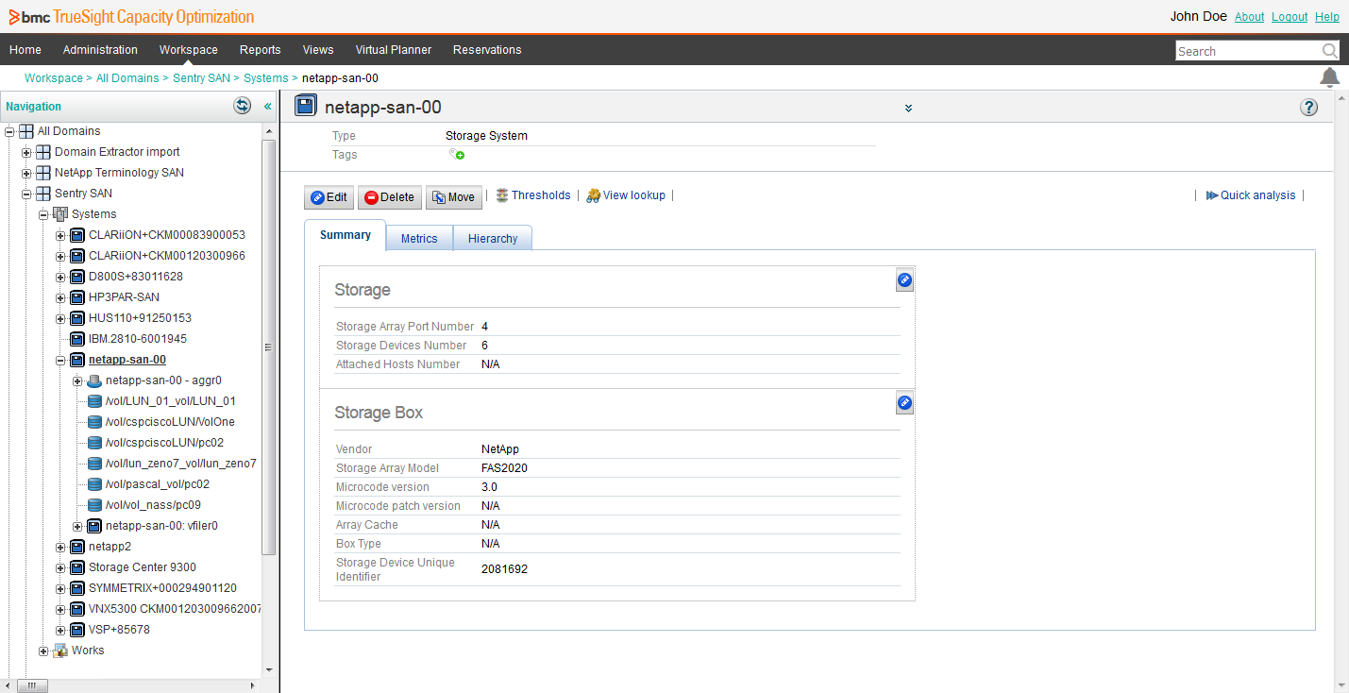
Task: Select /vol/vol_nass/pc09 in the tree
Action: point(153,505)
